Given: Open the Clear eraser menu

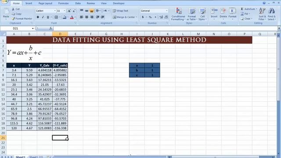Looking at the screenshot, I should coord(246,18).
